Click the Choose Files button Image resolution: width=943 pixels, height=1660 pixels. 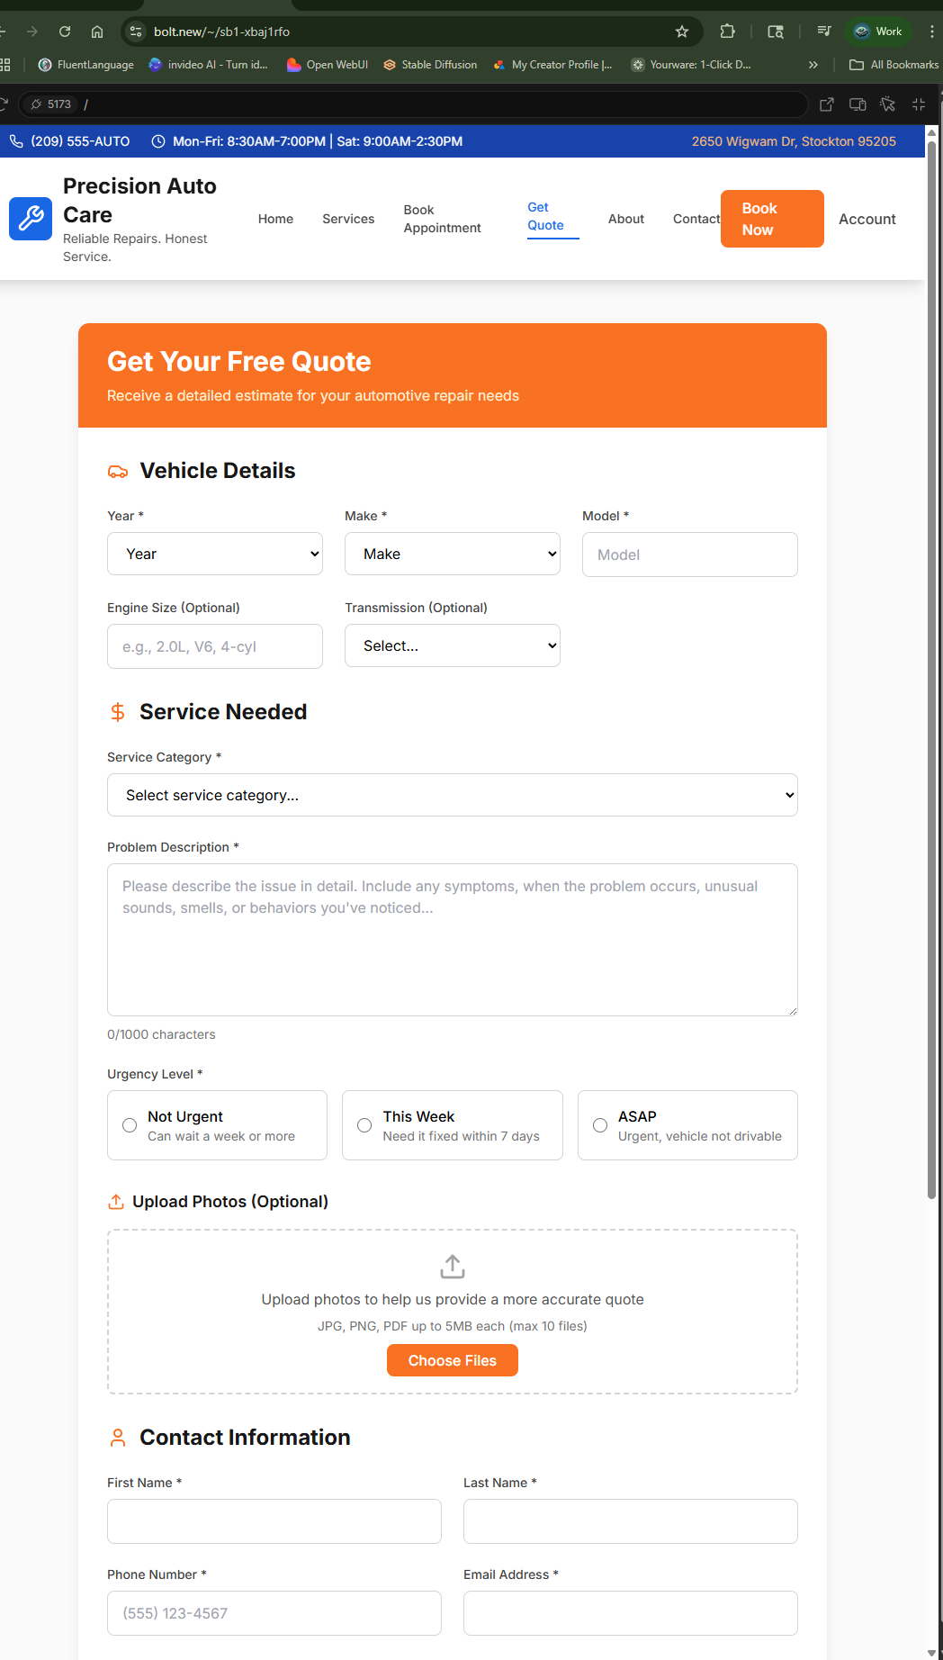pos(453,1360)
